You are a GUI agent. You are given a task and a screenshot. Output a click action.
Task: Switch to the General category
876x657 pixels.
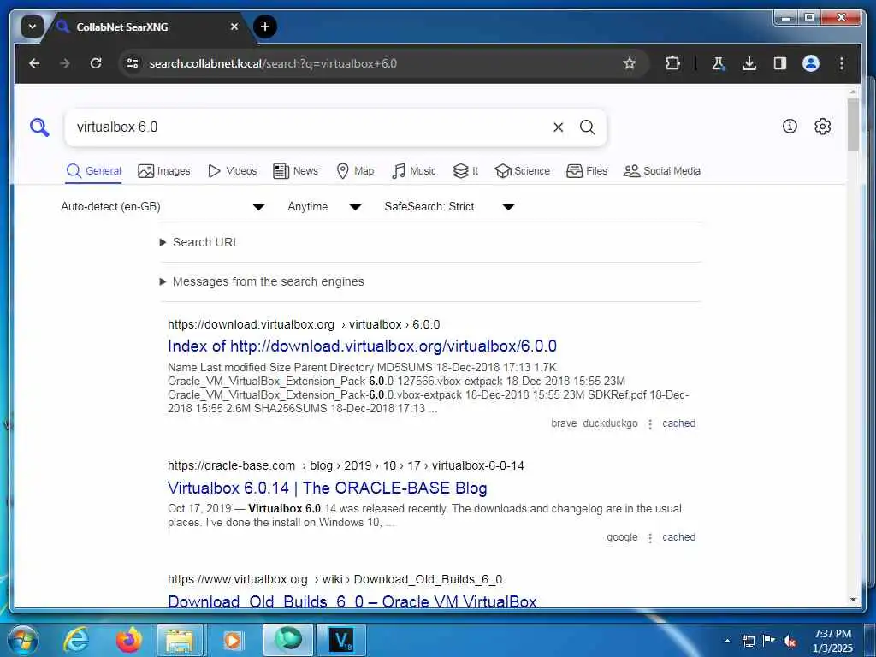pyautogui.click(x=94, y=171)
